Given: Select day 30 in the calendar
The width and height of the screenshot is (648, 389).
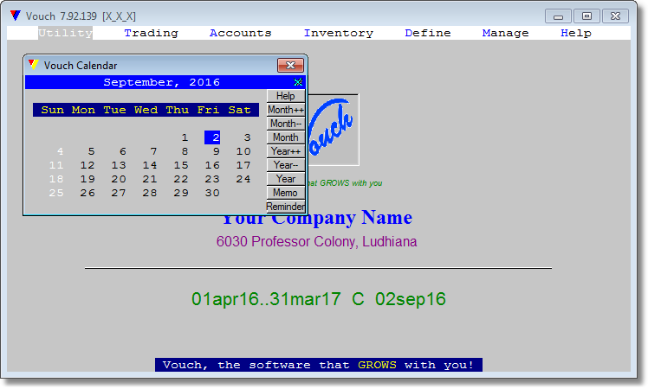Looking at the screenshot, I should (x=212, y=193).
